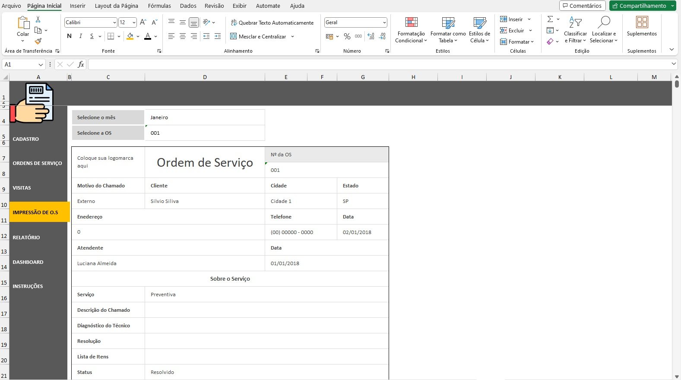The height and width of the screenshot is (380, 681).
Task: Open the Calibri font name dropdown
Action: (x=114, y=22)
